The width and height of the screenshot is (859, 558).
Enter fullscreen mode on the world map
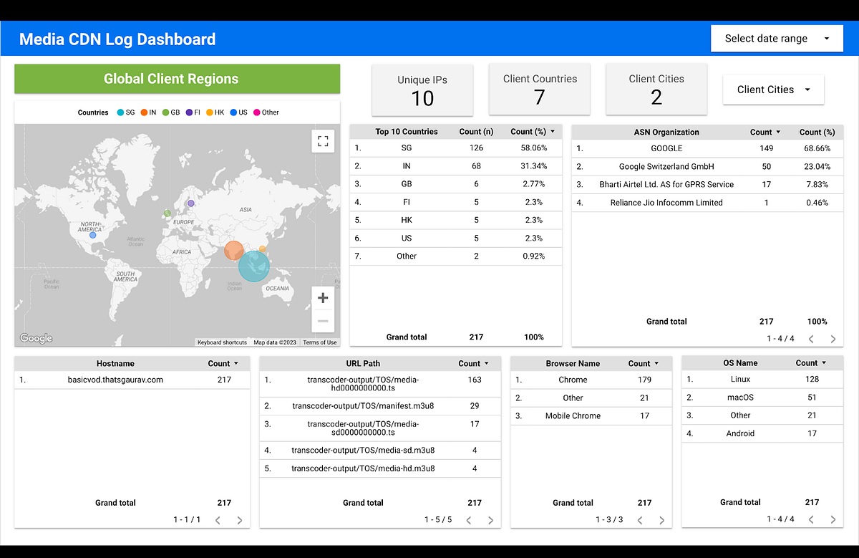323,141
